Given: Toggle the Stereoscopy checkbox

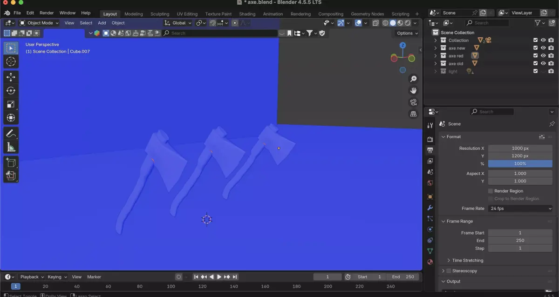Looking at the screenshot, I should pos(449,271).
